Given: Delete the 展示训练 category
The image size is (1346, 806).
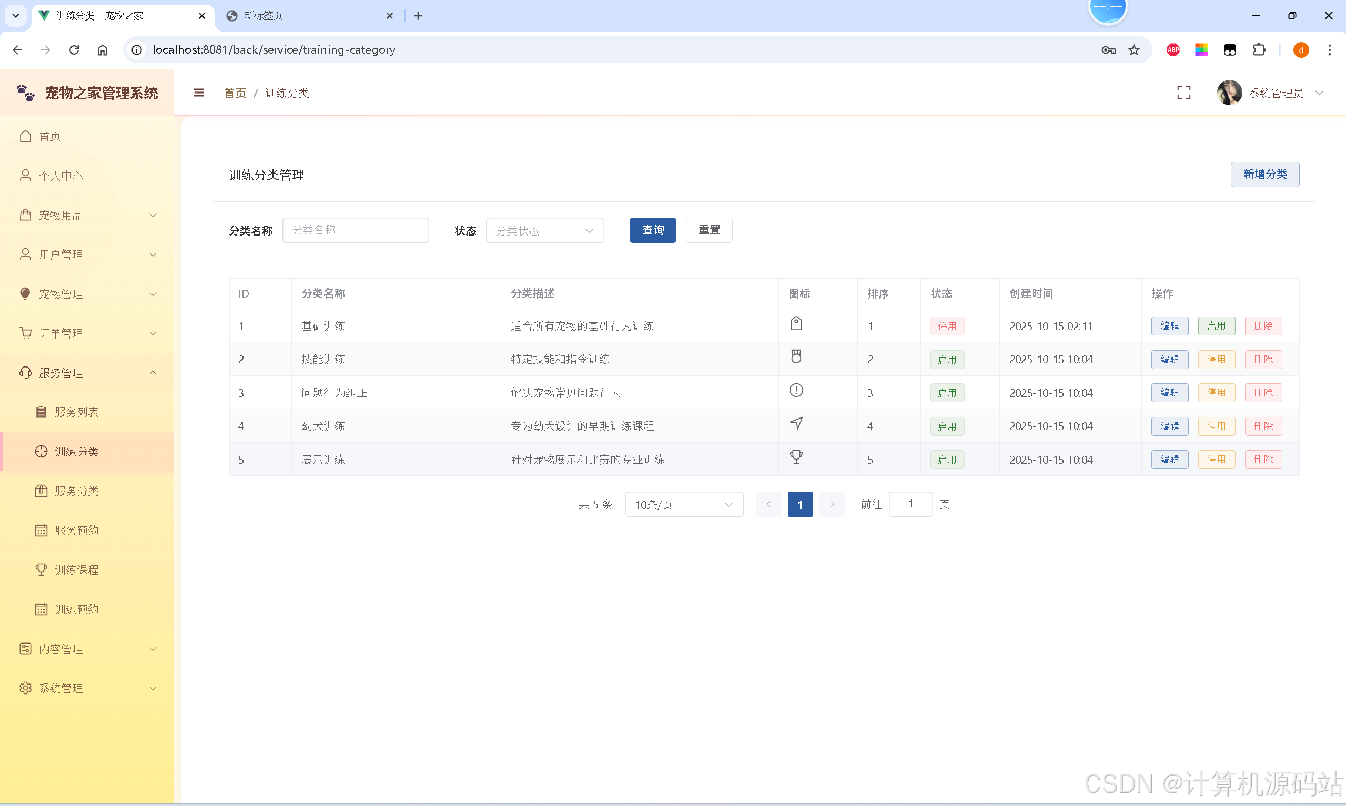Looking at the screenshot, I should 1263,460.
